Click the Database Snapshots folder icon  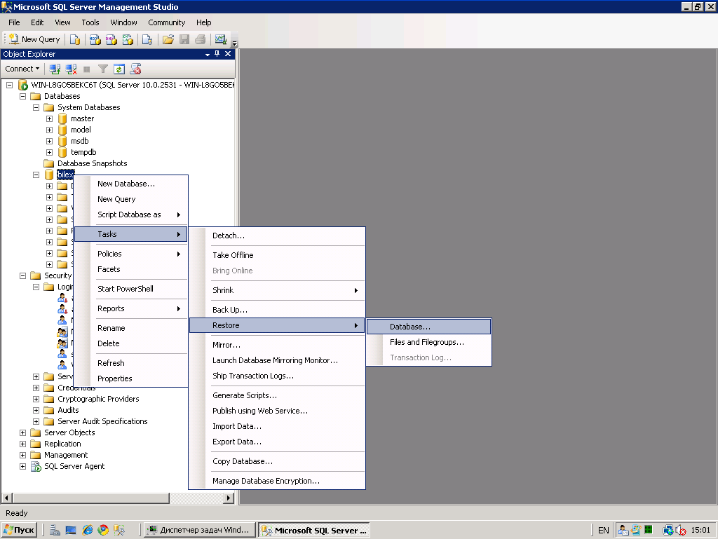48,163
